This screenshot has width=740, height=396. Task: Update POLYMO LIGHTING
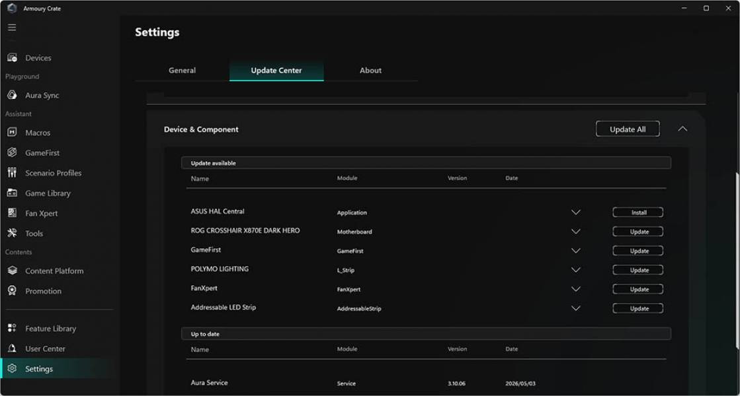[638, 271]
